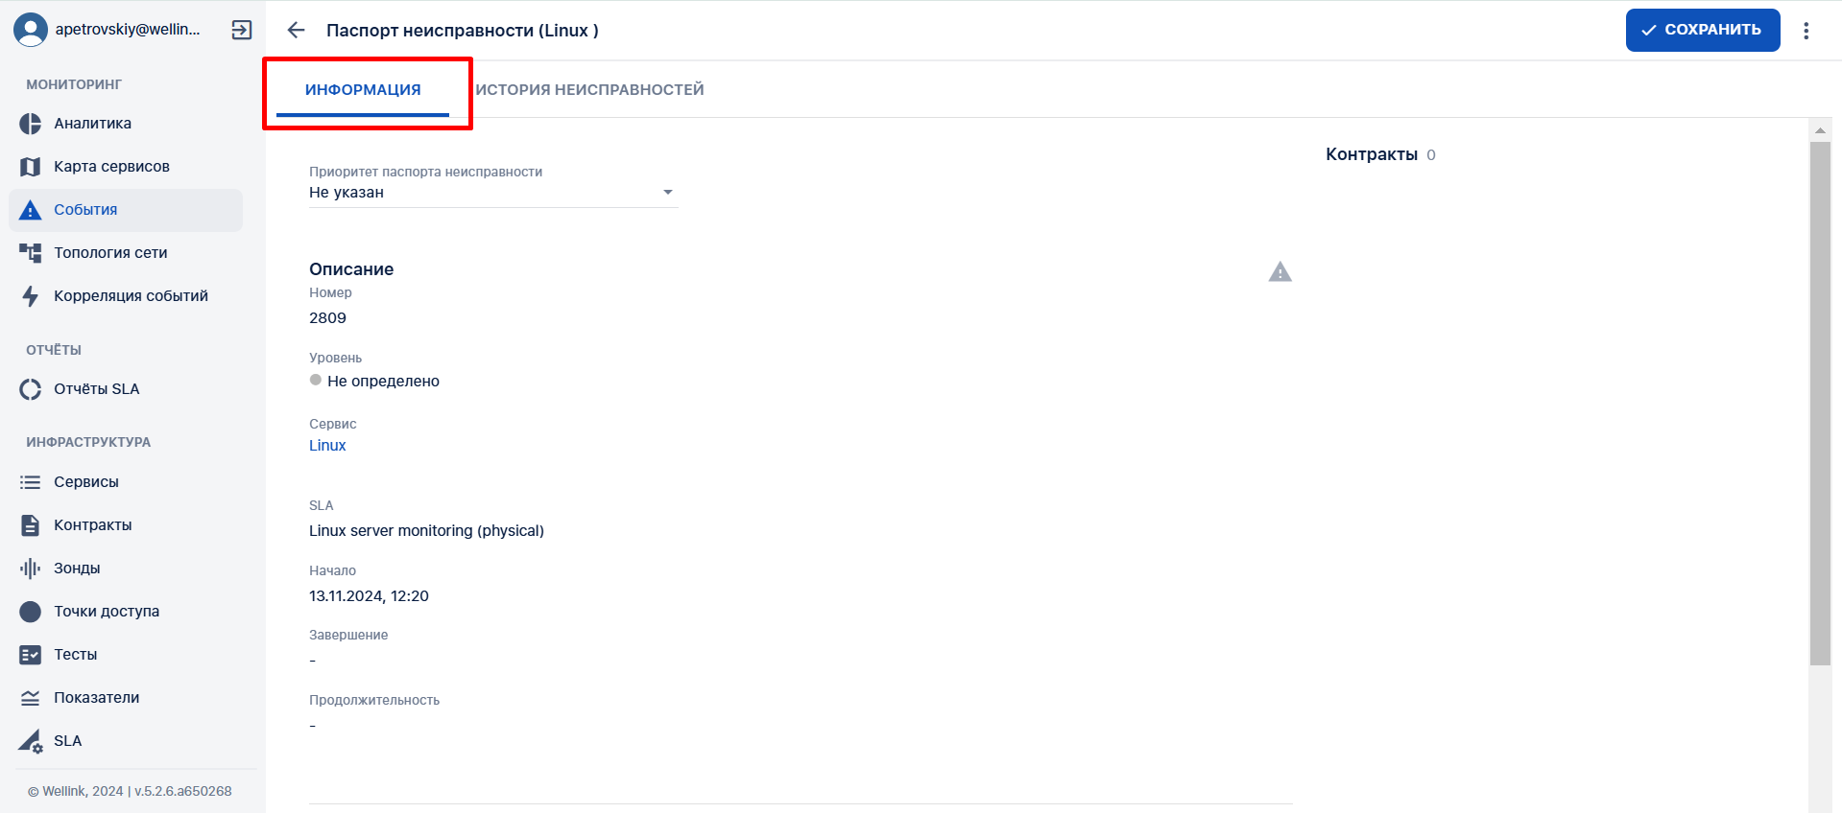The width and height of the screenshot is (1842, 813).
Task: Open Зонды menu item
Action: (126, 569)
